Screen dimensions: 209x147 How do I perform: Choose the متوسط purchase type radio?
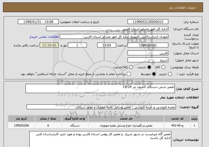point(154,74)
